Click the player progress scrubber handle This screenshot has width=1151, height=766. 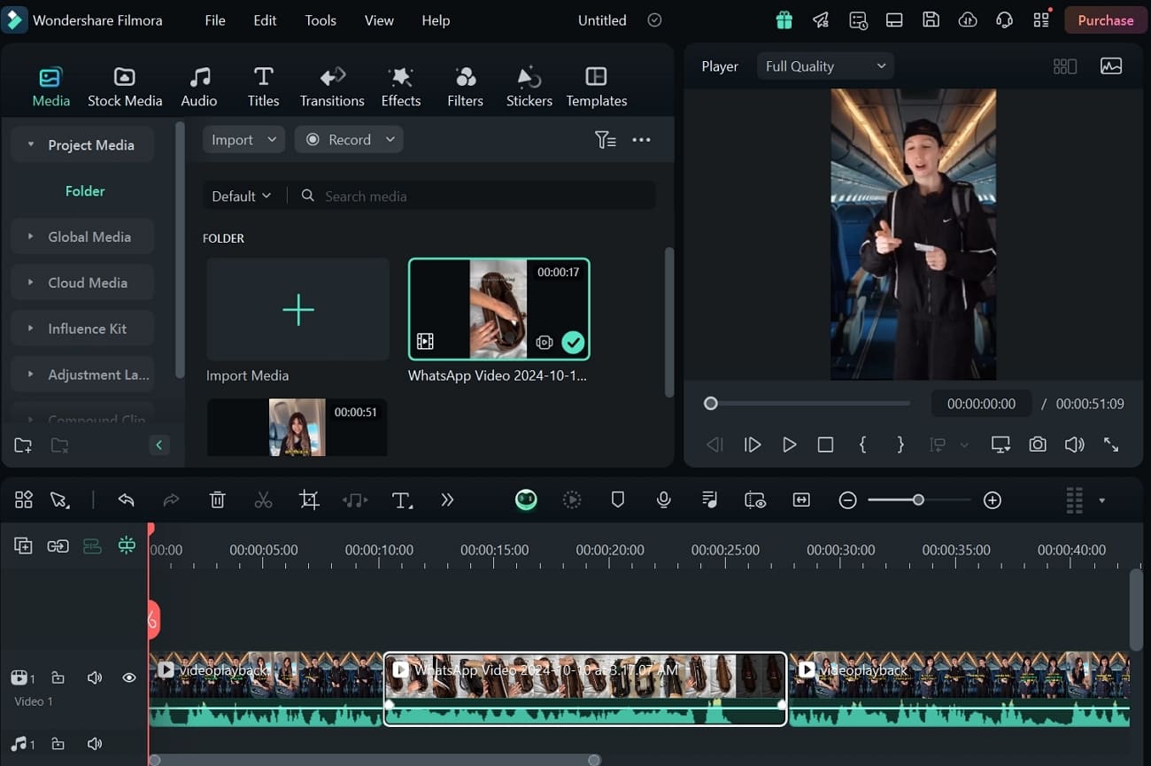pos(710,404)
